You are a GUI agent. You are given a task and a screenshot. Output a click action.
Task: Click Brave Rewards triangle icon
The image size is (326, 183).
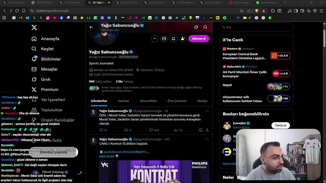coord(264,11)
